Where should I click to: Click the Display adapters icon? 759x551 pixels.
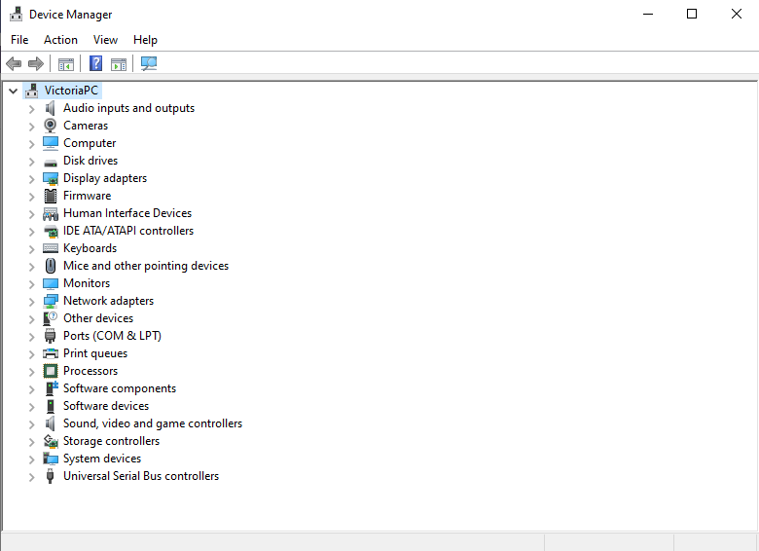(x=51, y=179)
